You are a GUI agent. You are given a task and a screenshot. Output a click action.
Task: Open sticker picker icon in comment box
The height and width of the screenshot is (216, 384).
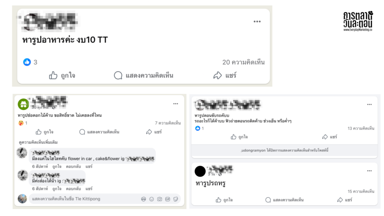pyautogui.click(x=175, y=199)
